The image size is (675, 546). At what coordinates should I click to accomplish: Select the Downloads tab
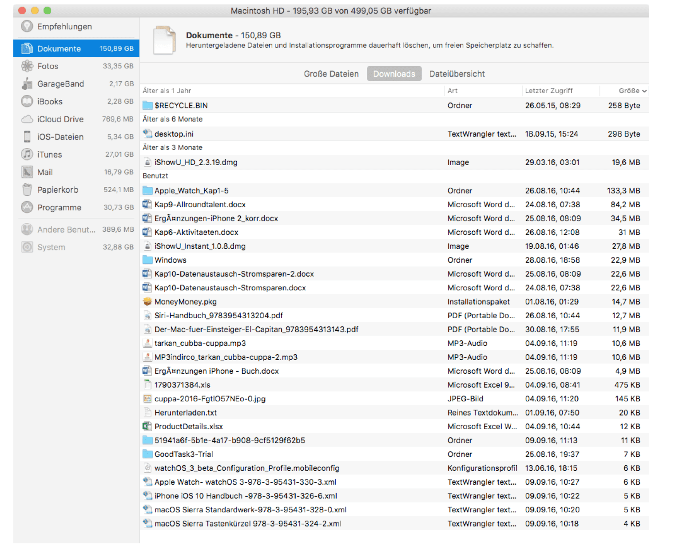(394, 74)
